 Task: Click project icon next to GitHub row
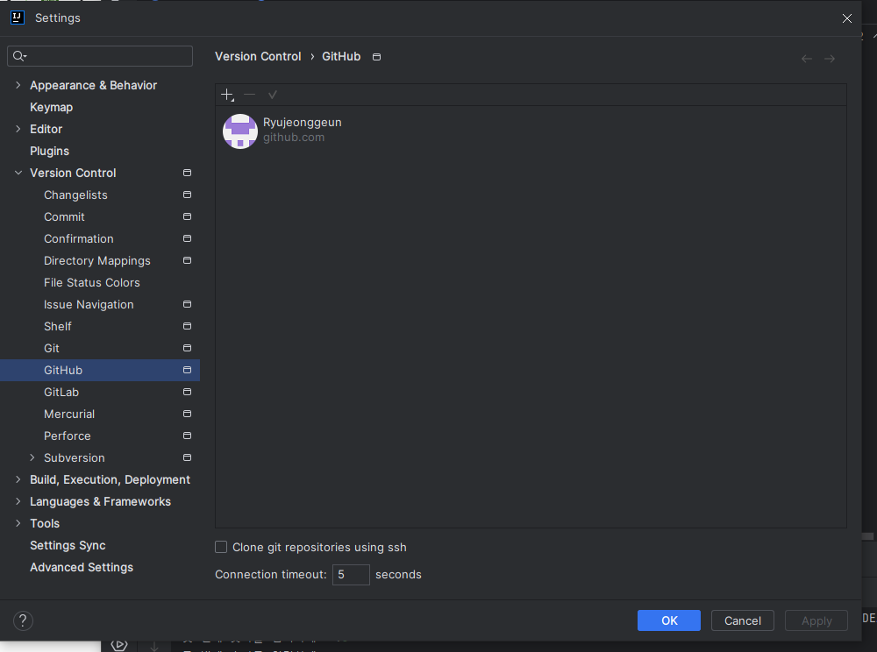tap(188, 371)
